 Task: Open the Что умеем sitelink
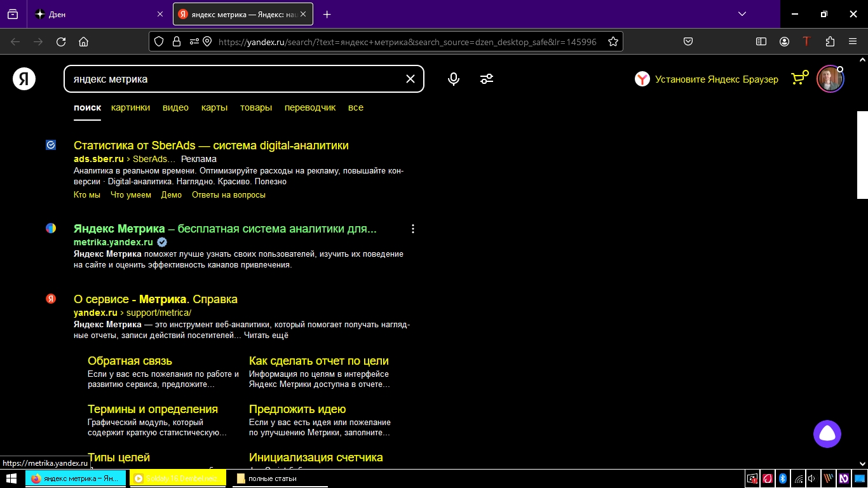(131, 195)
